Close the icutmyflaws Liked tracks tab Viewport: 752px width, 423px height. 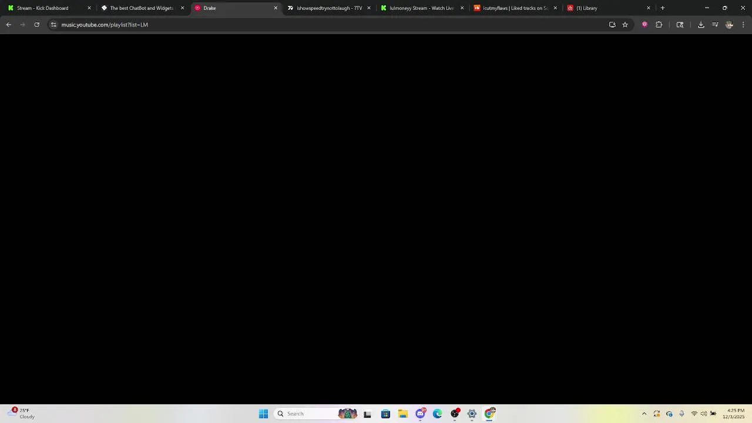(555, 8)
